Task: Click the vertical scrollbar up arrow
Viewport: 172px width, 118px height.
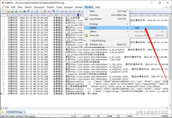Action: (170, 17)
